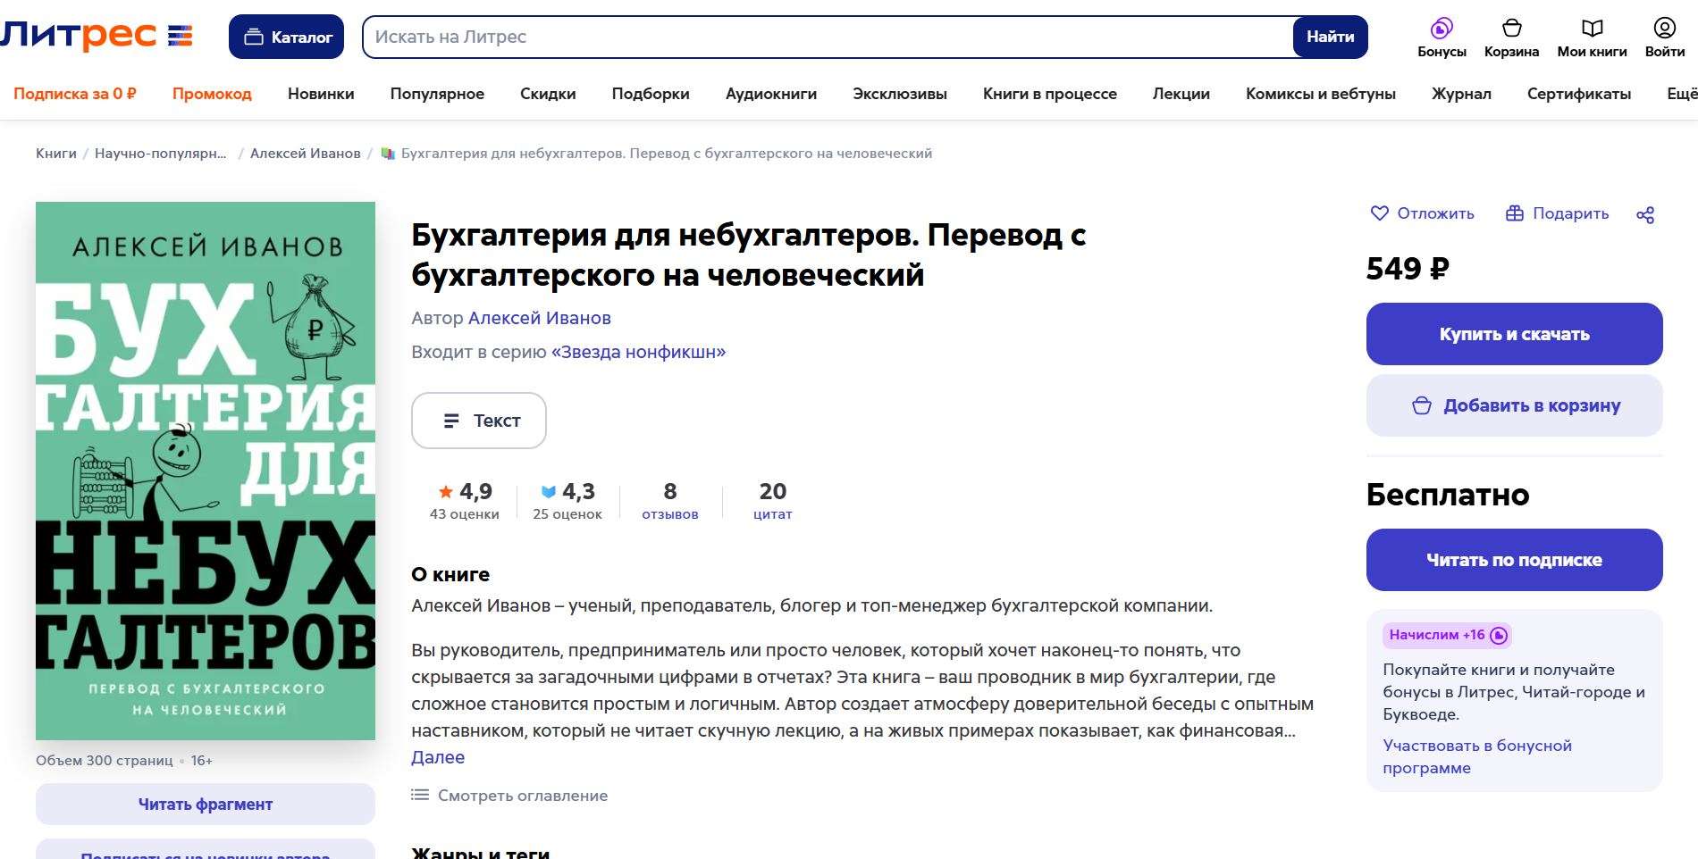Go to Новинки section
The image size is (1698, 859).
pyautogui.click(x=321, y=94)
